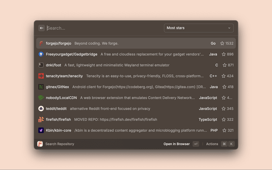This screenshot has width=272, height=170.
Task: Click the GitNex repository avatar icon
Action: 41,87
